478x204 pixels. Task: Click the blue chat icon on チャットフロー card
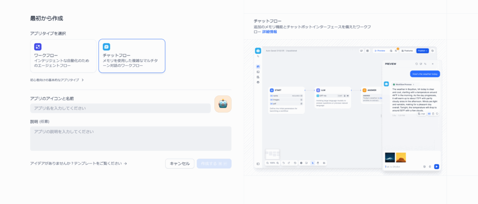point(106,47)
